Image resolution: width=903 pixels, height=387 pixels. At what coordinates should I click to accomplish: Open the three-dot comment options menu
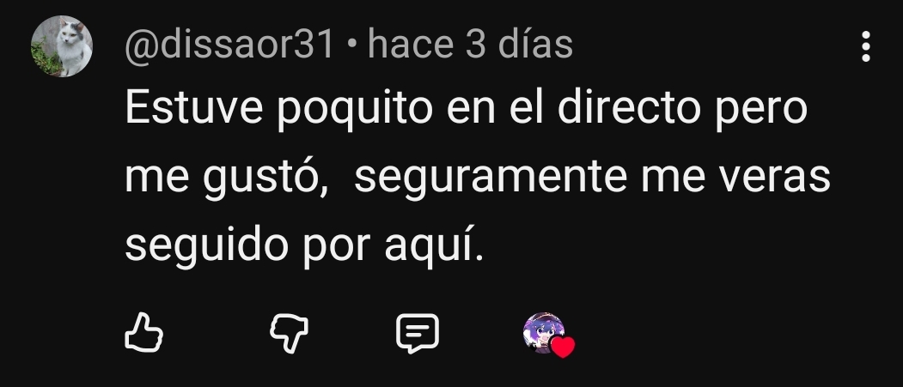(x=865, y=46)
